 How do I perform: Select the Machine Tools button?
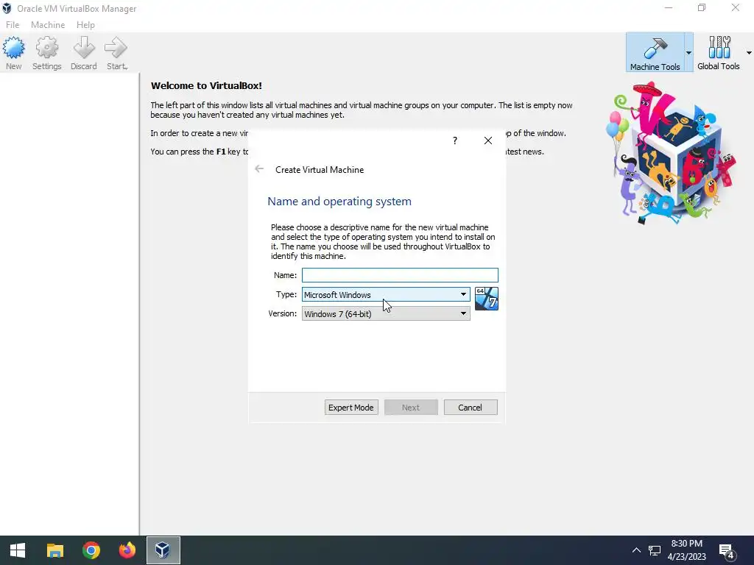click(x=655, y=53)
